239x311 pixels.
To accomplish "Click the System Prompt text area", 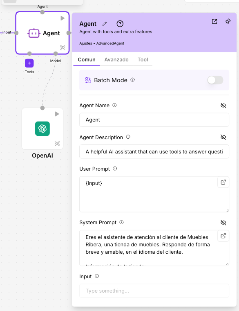I will click(154, 248).
